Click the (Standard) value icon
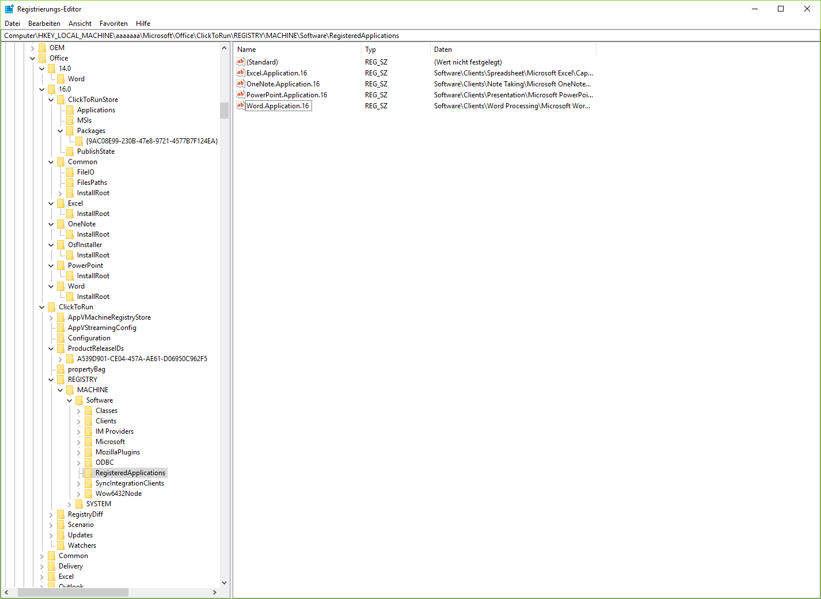This screenshot has height=599, width=821. [x=241, y=62]
